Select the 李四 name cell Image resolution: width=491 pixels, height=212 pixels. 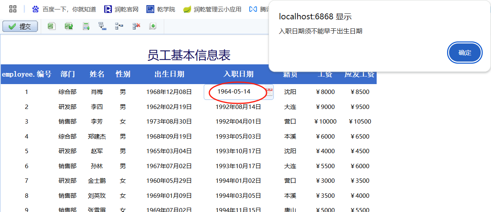(97, 107)
